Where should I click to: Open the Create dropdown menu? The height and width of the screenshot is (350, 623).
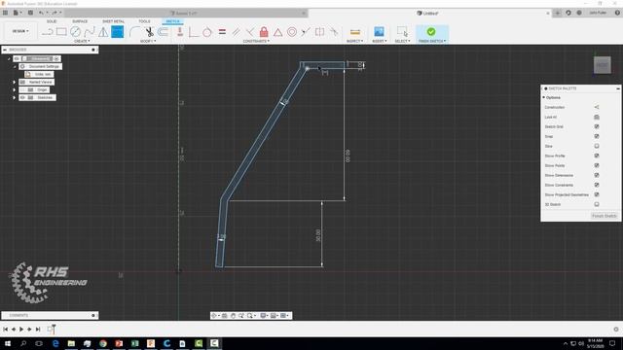(x=82, y=41)
